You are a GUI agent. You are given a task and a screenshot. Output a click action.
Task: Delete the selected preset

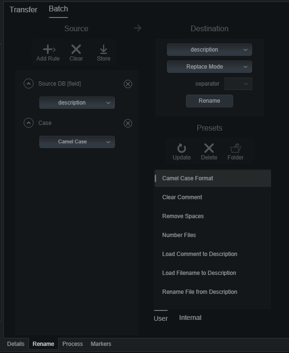click(209, 151)
